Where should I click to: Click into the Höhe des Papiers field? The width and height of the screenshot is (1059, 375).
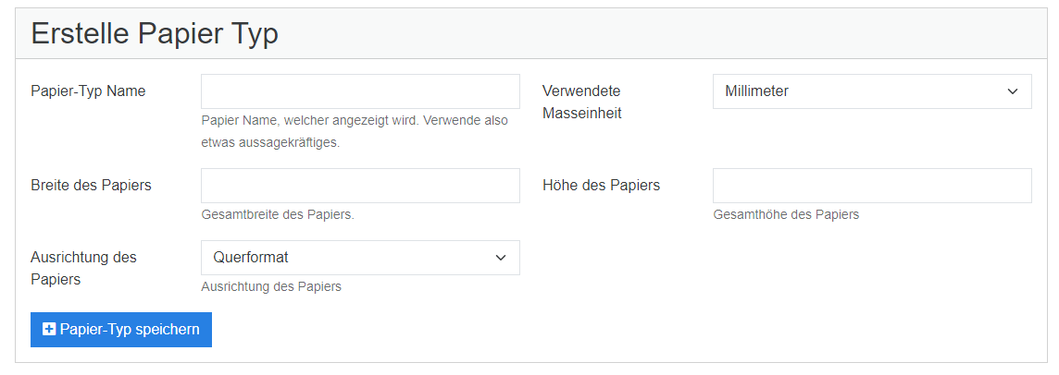tap(870, 186)
